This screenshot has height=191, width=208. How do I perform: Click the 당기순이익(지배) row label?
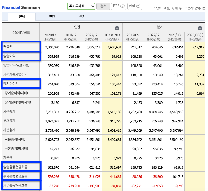tap(16, 93)
